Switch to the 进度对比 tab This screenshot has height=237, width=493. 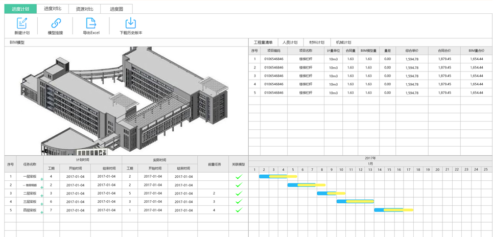pos(53,9)
